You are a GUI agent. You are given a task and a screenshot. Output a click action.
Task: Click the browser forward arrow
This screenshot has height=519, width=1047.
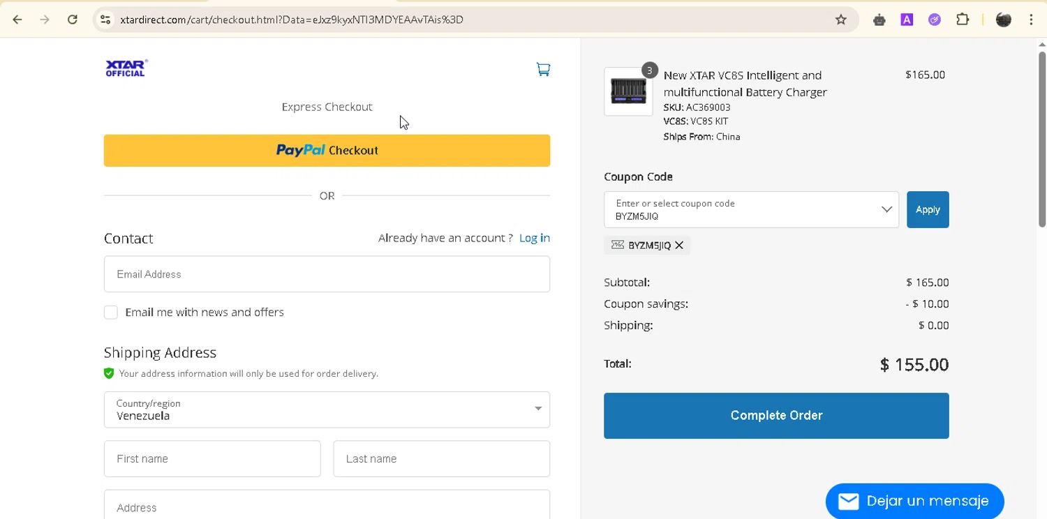pyautogui.click(x=45, y=20)
